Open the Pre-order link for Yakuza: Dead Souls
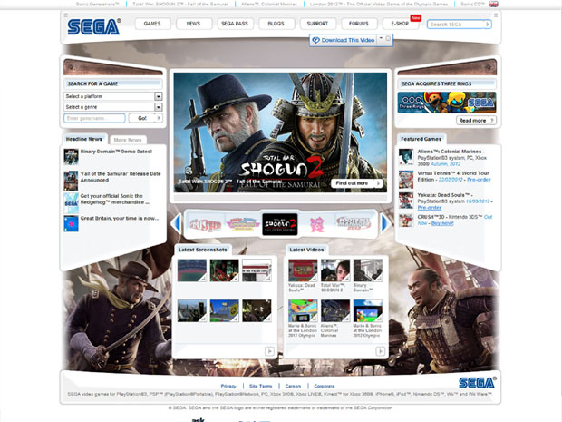The image size is (562, 422). coord(430,208)
